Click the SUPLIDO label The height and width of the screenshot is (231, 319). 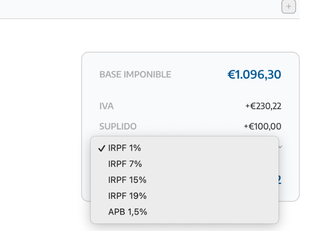(118, 127)
